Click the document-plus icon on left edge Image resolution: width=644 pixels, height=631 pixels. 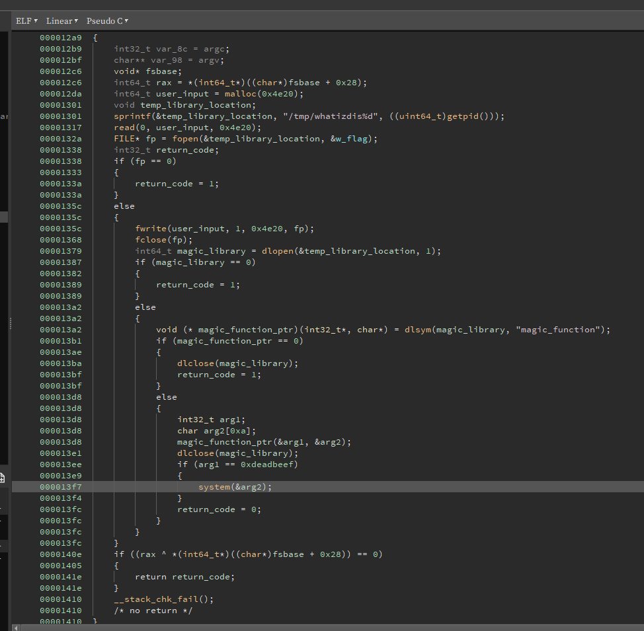coord(3,478)
